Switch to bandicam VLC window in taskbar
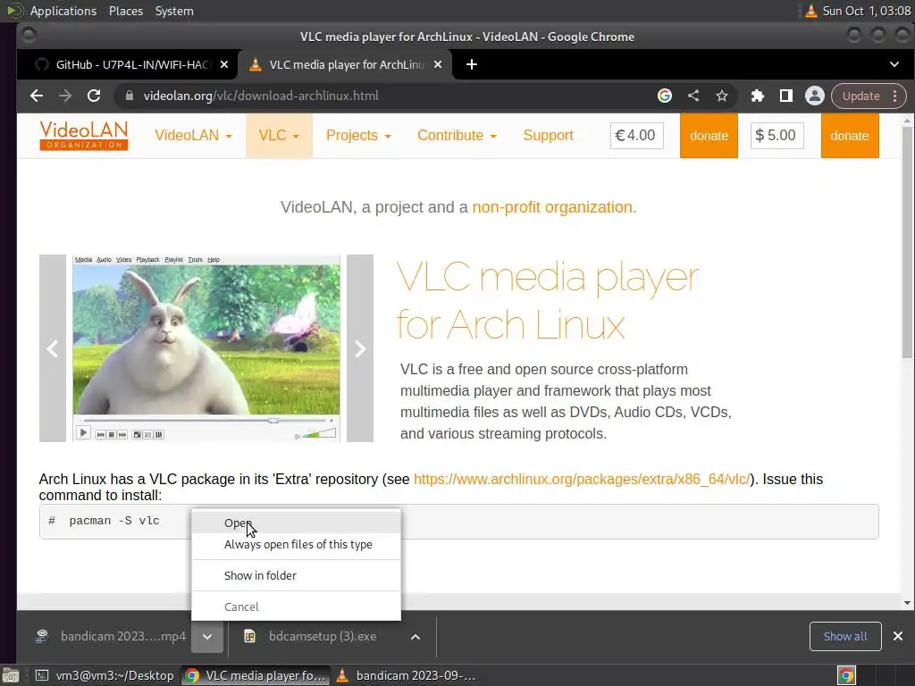 pyautogui.click(x=407, y=675)
